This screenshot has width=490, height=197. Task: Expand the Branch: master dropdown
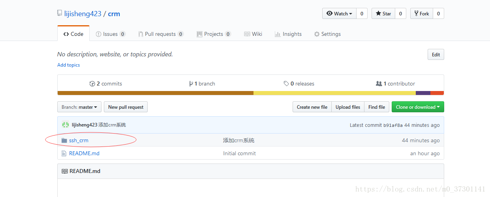point(79,107)
